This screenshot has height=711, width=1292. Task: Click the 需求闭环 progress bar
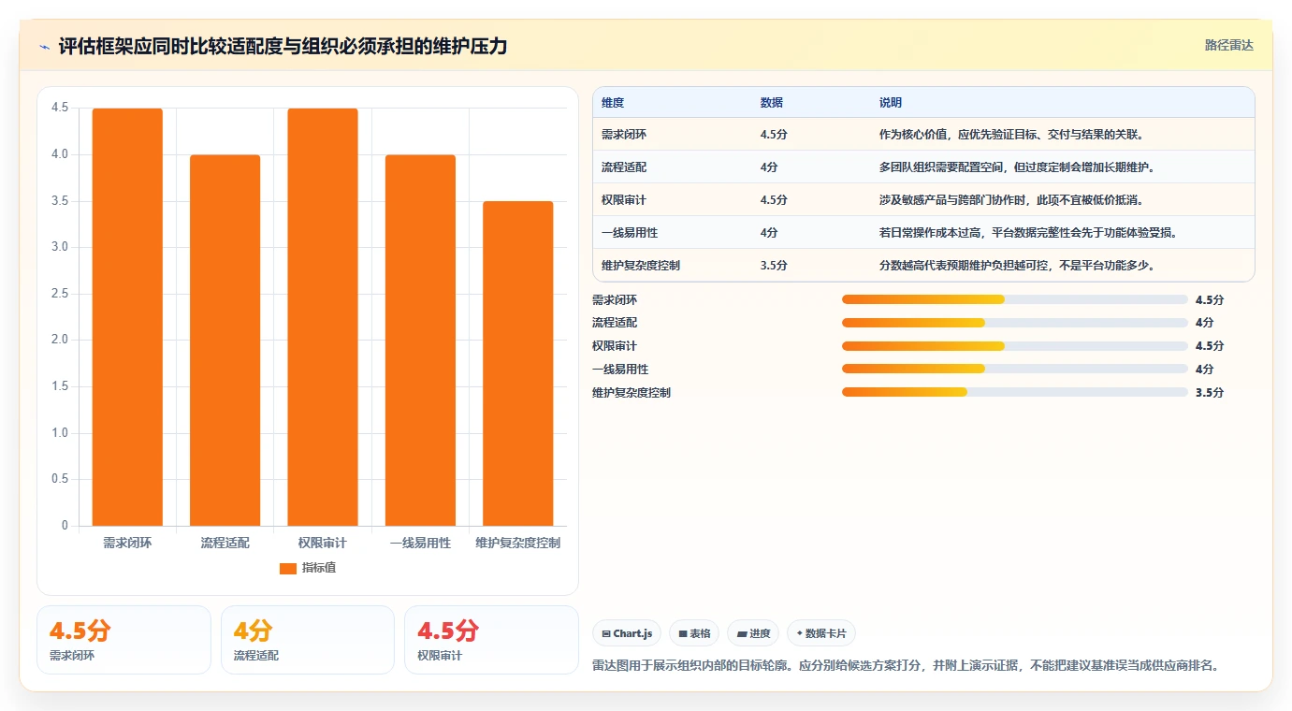[1015, 299]
